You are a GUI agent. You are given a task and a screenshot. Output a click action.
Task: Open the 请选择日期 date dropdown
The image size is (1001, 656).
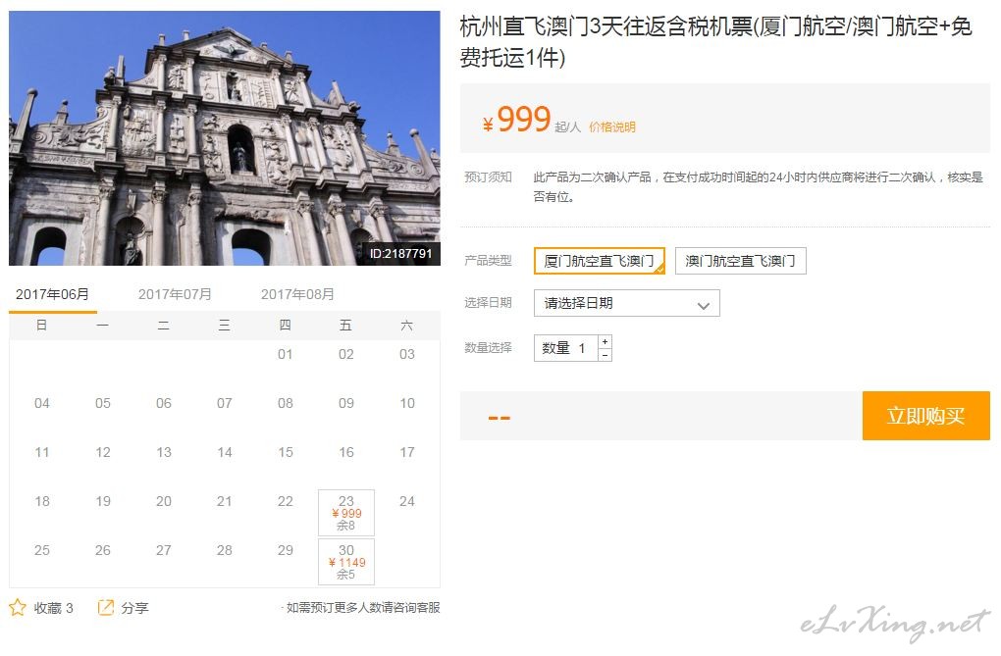click(x=626, y=303)
